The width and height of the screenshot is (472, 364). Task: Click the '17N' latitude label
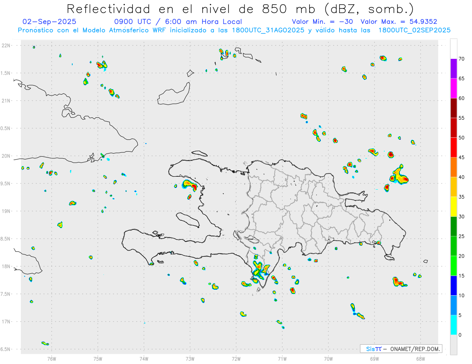6,322
